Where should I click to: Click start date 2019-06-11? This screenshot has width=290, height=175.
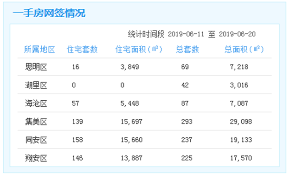(186, 34)
